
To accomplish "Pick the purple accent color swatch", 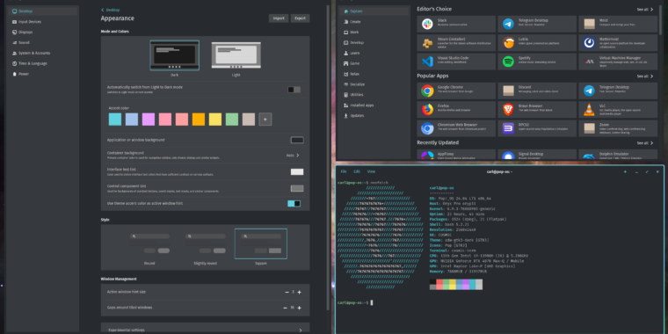I will click(149, 120).
